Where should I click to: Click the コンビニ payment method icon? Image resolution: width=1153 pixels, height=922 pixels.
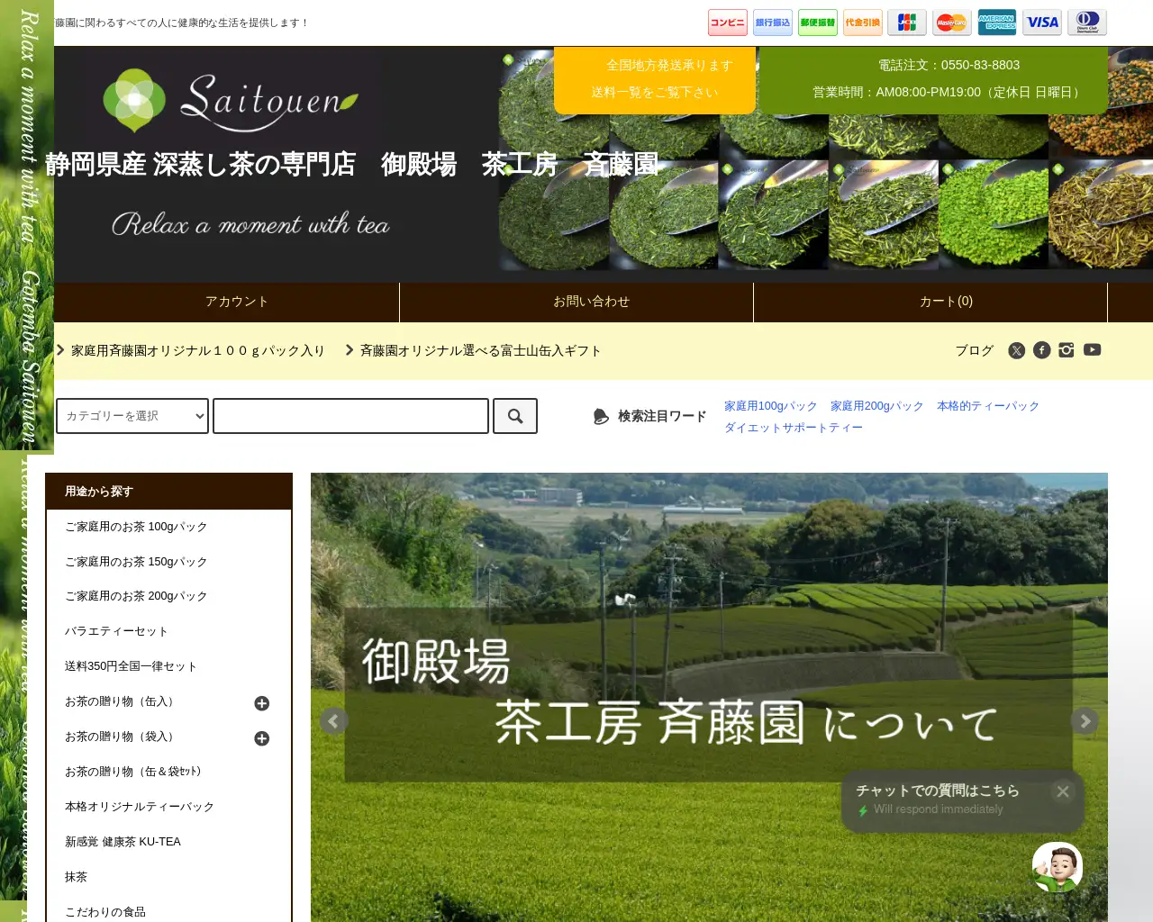point(727,23)
